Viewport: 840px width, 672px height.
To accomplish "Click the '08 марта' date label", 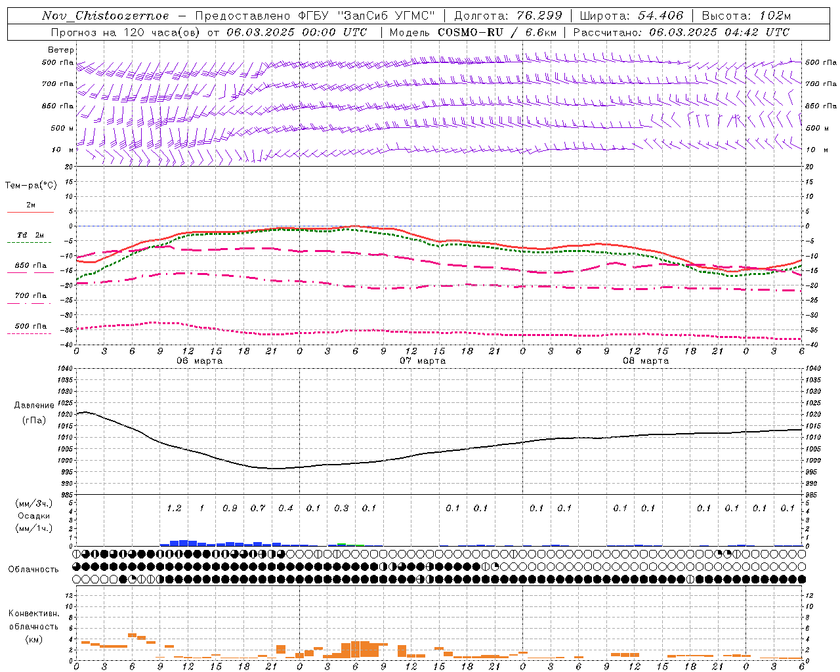I will coord(646,361).
